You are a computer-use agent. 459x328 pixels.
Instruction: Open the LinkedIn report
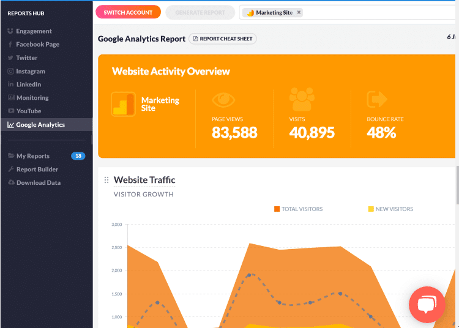(29, 84)
